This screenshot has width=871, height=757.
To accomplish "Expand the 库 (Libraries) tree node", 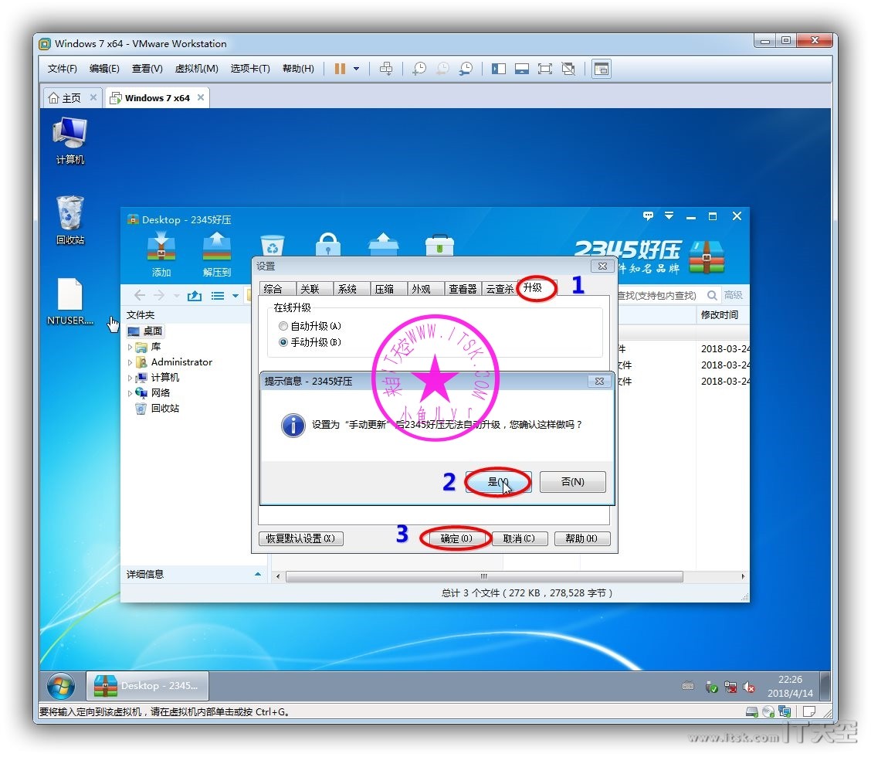I will (x=130, y=348).
